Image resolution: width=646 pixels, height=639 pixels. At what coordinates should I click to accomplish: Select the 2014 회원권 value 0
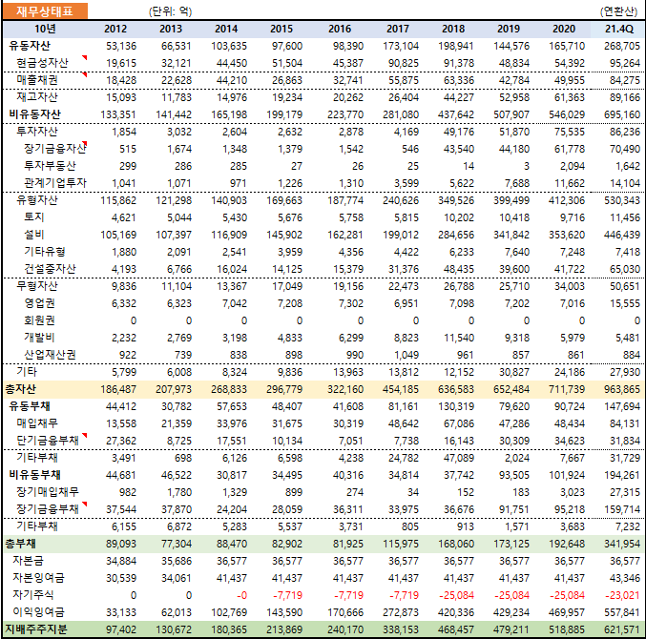(x=244, y=320)
